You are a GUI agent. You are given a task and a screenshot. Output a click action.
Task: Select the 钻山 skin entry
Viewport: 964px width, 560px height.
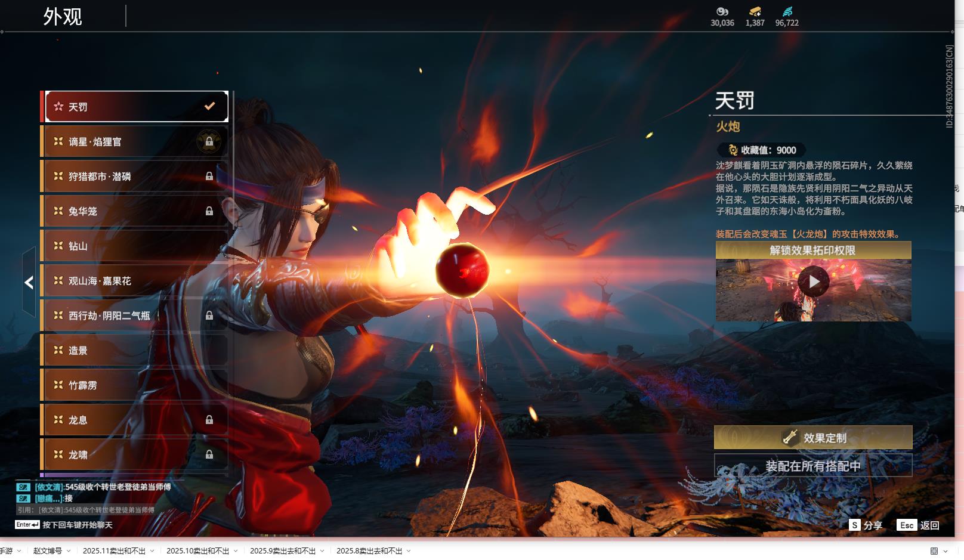pyautogui.click(x=137, y=246)
